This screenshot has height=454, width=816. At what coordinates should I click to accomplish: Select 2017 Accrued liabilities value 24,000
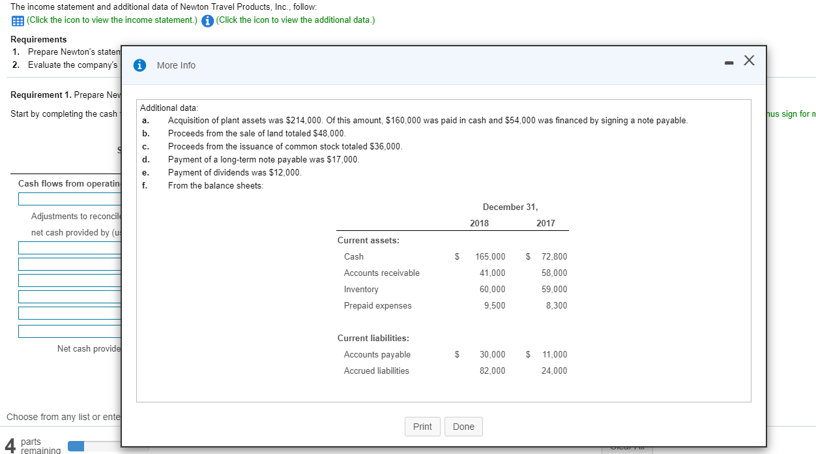[555, 371]
